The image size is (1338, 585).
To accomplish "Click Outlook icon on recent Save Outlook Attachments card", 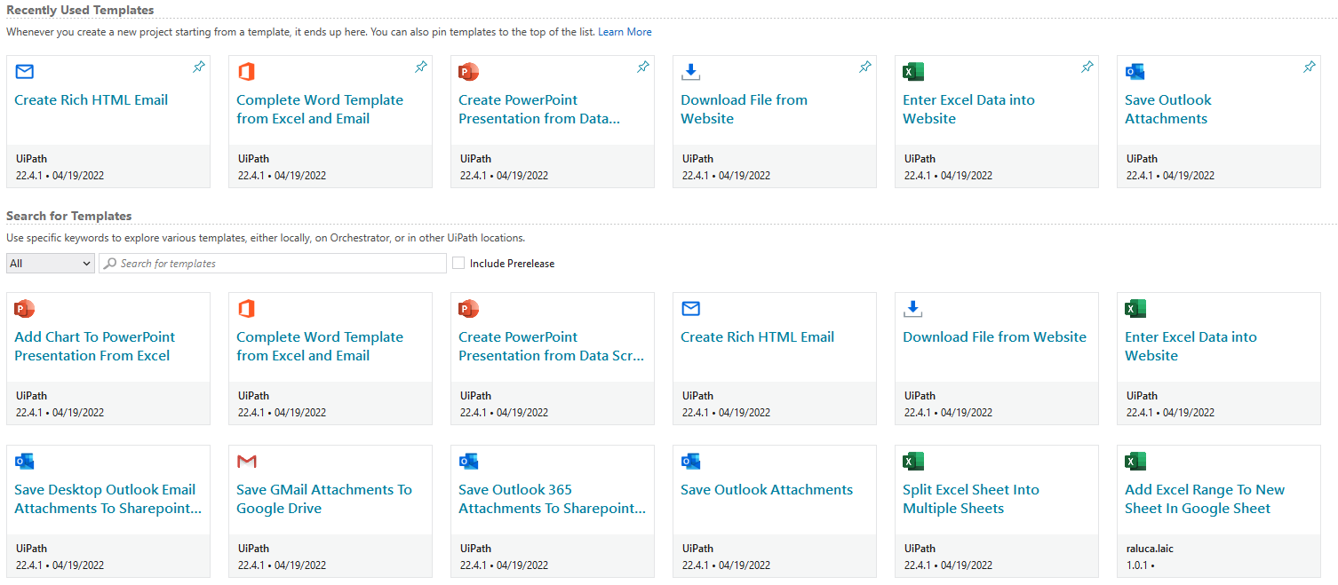I will click(1135, 72).
